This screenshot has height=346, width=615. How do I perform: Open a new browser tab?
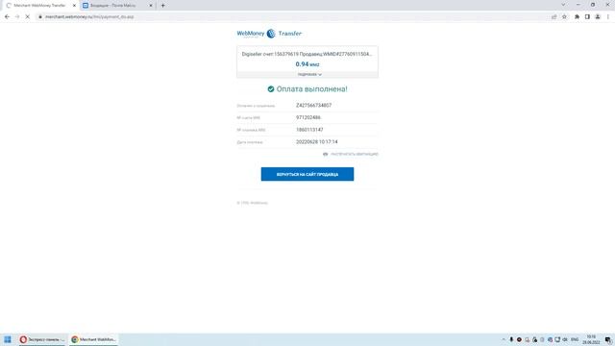point(162,6)
